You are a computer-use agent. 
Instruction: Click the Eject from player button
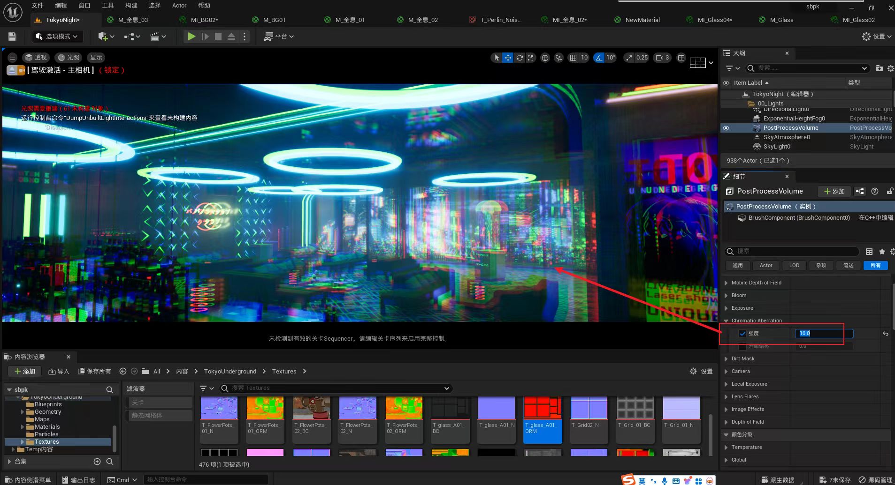[x=231, y=37]
